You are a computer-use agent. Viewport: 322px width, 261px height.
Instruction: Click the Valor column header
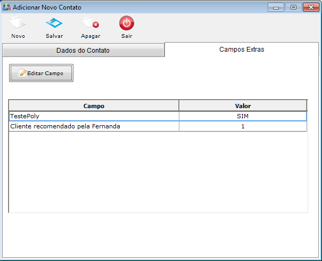[x=243, y=105]
